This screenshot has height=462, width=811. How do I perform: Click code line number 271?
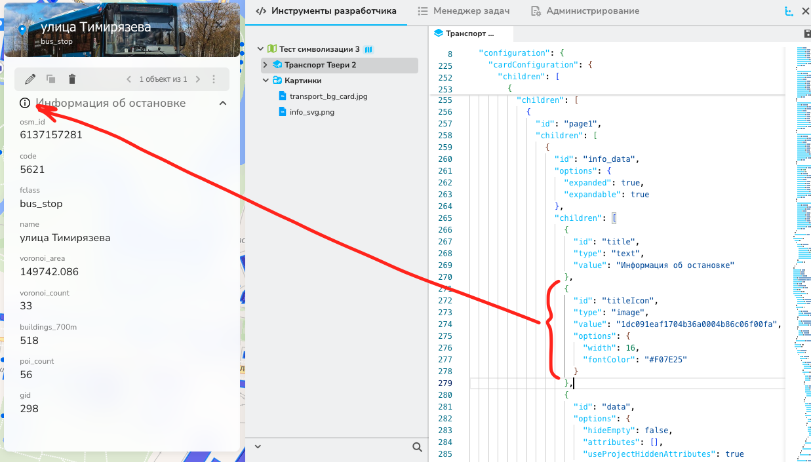(445, 289)
